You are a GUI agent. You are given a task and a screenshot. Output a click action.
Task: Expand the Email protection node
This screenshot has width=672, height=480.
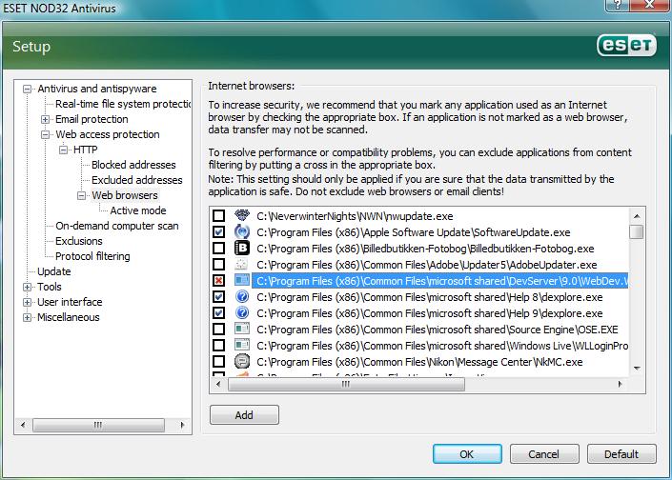pyautogui.click(x=45, y=119)
